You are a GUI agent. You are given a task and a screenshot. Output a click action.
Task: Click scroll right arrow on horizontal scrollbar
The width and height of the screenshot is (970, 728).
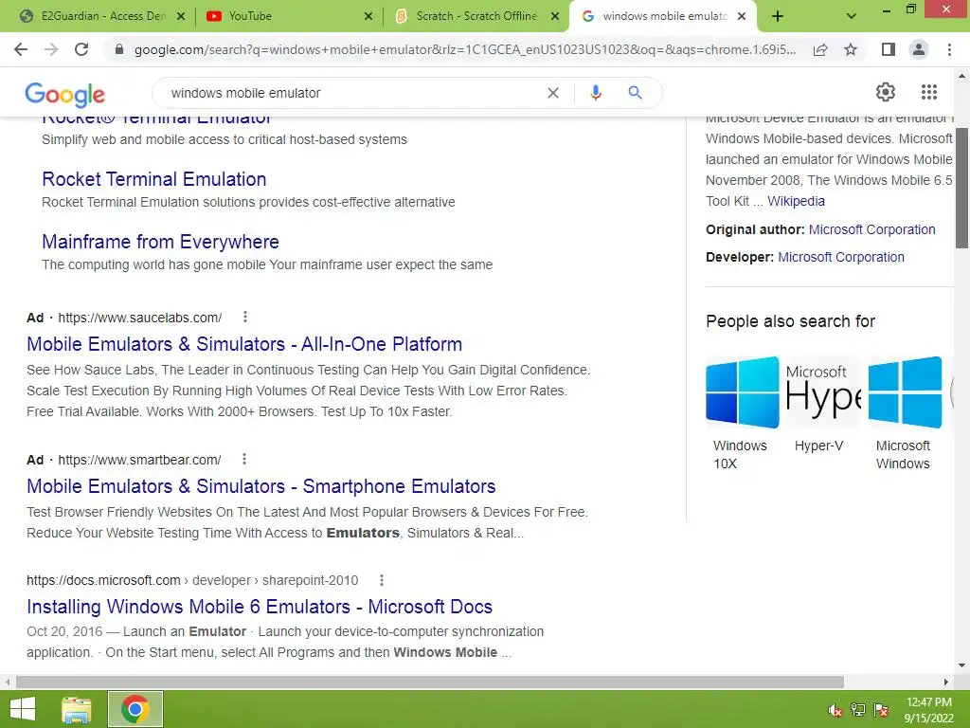click(946, 682)
